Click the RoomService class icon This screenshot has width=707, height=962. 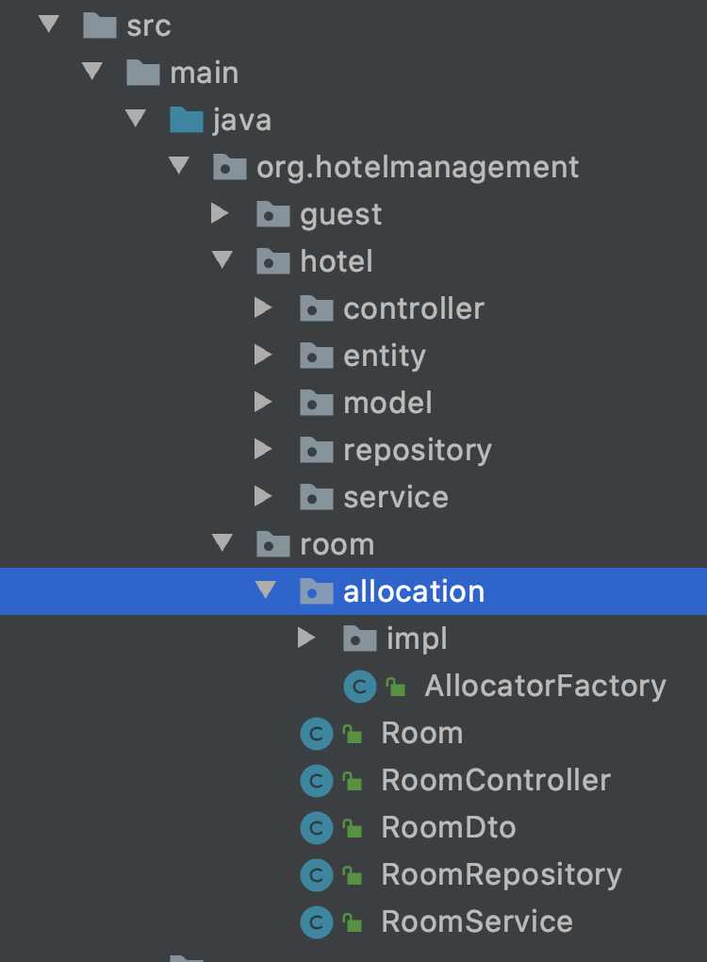click(x=317, y=922)
